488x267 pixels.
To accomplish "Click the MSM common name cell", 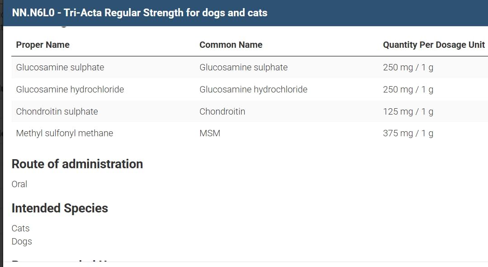I will click(210, 133).
